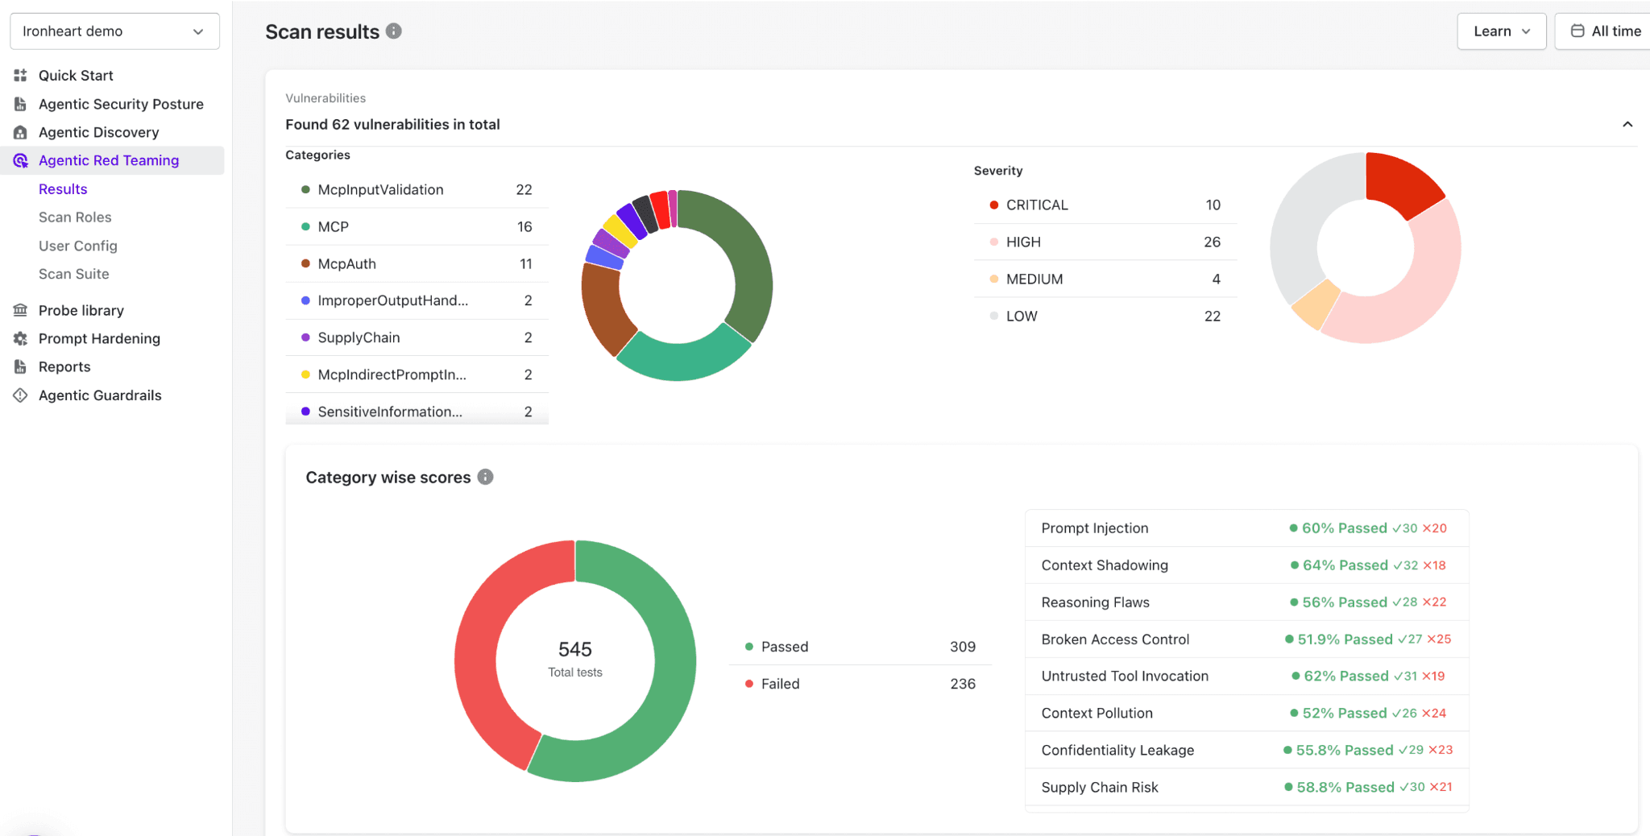Select the Agentic Security Posture icon
Image resolution: width=1650 pixels, height=836 pixels.
tap(21, 104)
